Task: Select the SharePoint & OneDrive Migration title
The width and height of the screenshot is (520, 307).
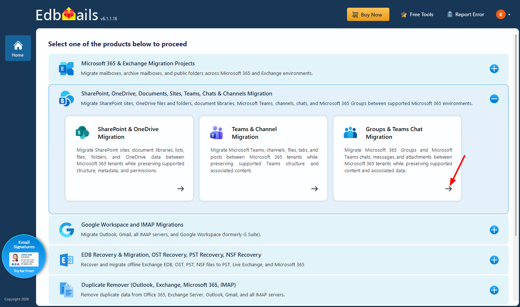Action: tap(128, 133)
